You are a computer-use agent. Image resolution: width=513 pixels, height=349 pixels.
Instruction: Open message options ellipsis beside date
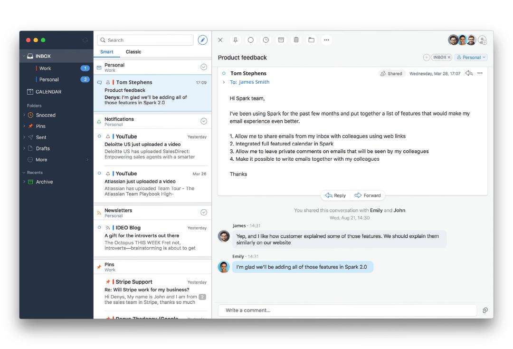click(x=480, y=73)
